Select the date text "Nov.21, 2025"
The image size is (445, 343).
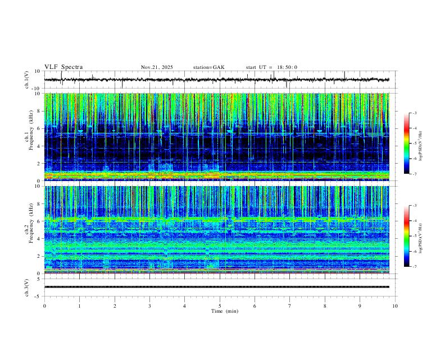pos(157,67)
